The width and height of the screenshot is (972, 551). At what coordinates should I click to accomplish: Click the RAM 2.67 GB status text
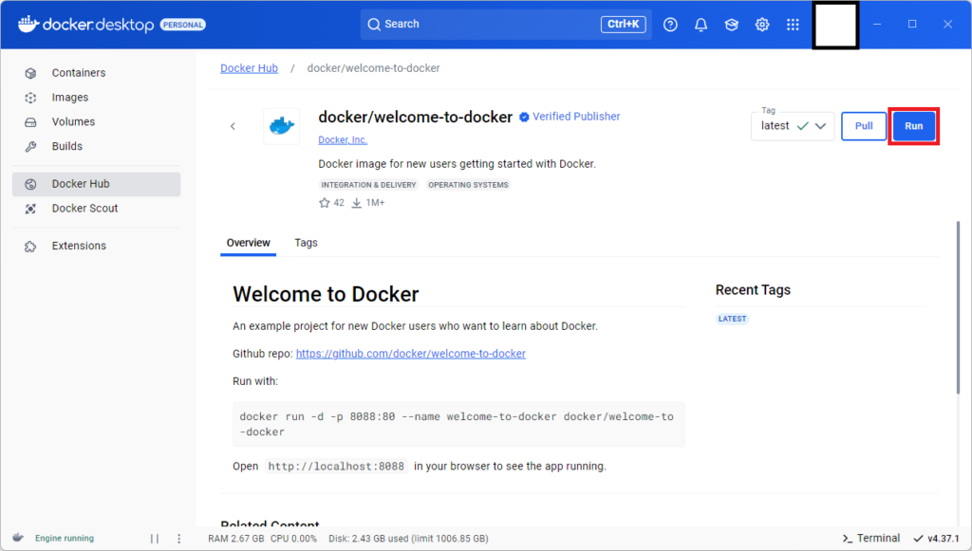[x=236, y=539]
